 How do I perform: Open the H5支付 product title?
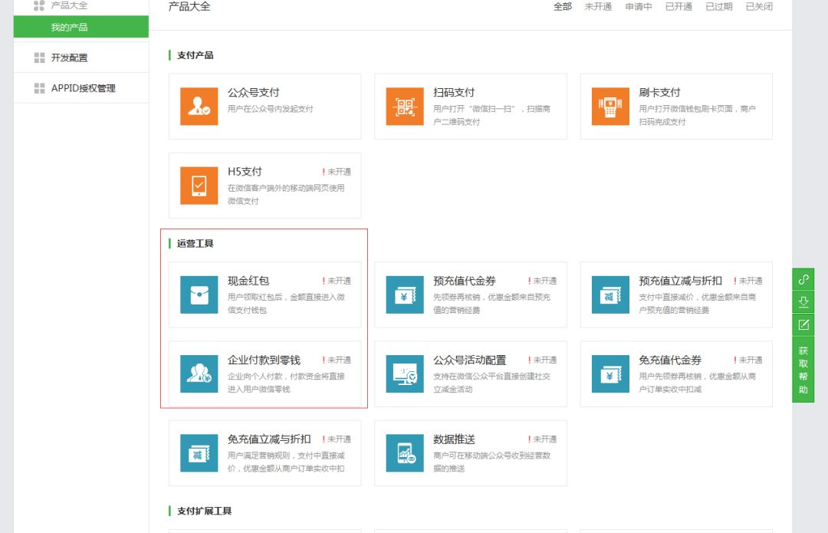(x=245, y=172)
